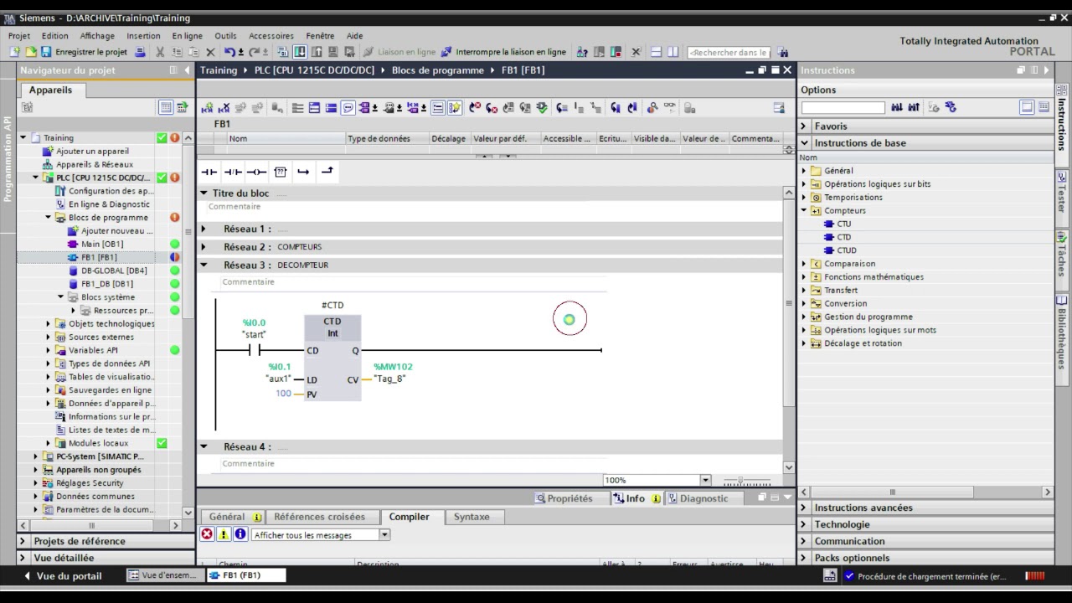Click Rechercher dans le projet field
The image size is (1072, 603).
(x=728, y=52)
